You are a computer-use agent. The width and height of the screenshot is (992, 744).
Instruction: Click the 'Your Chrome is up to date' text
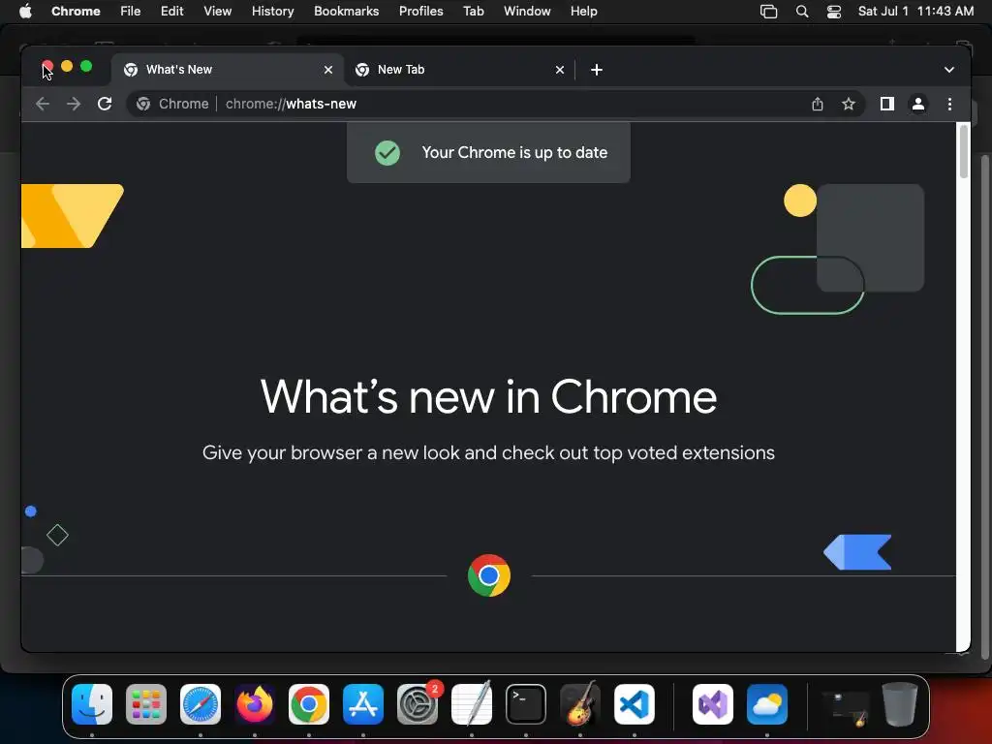514,152
